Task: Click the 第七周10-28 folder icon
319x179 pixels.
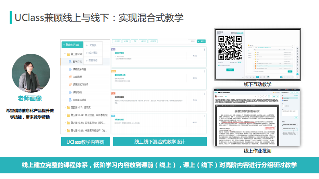Action: click(x=68, y=130)
